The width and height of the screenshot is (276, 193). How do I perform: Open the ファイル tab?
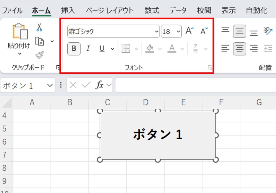[x=12, y=11]
